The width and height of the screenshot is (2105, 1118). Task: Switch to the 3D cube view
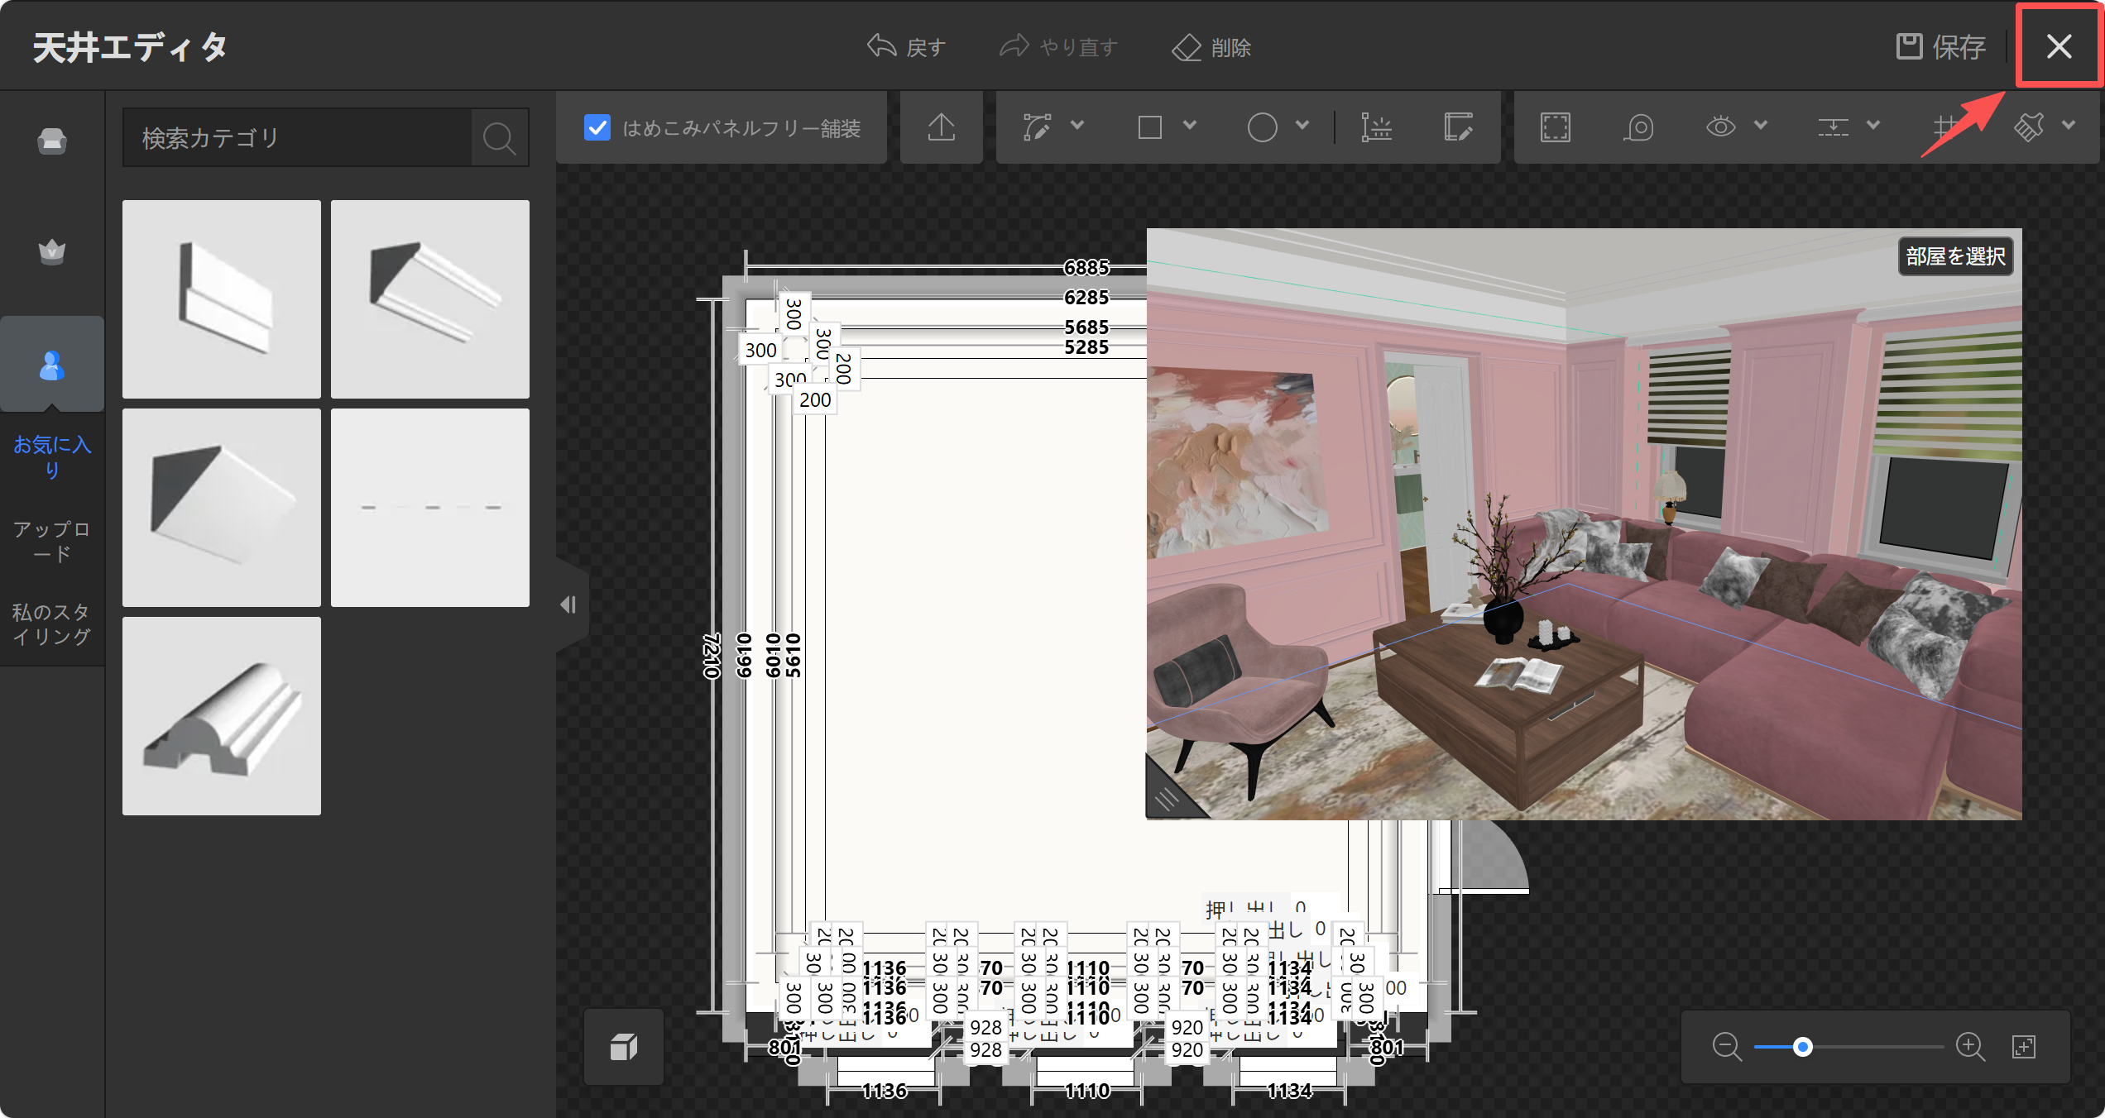pyautogui.click(x=624, y=1047)
